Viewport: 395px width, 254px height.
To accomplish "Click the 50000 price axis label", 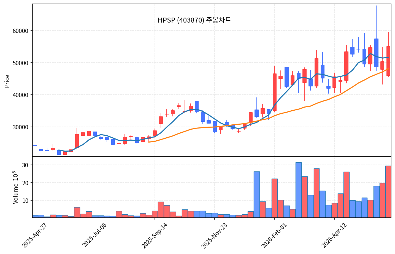I will [21, 63].
